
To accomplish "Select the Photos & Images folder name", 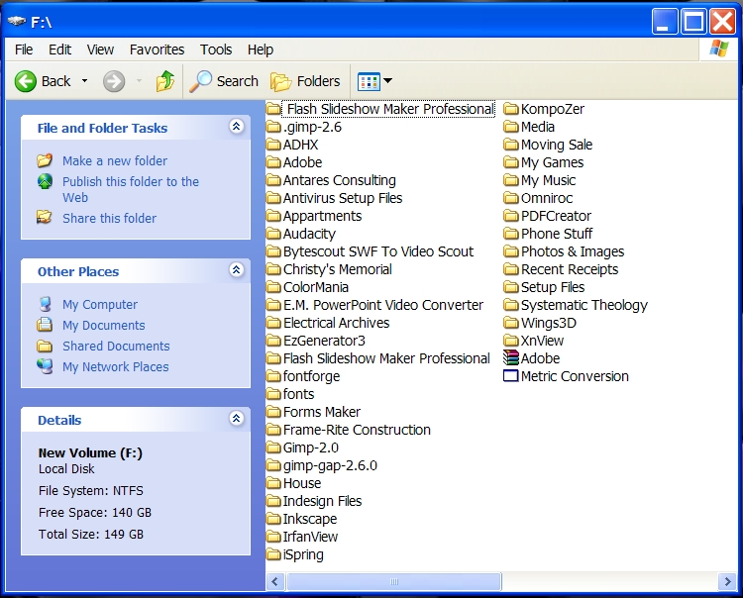I will pos(573,251).
